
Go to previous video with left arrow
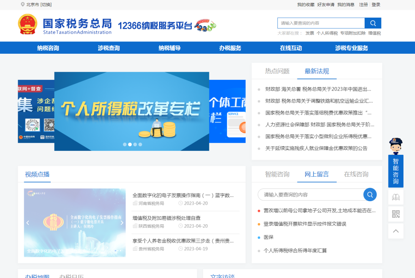(x=28, y=223)
